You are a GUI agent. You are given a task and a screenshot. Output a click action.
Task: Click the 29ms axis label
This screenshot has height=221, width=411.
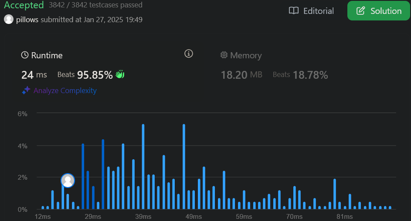(93, 217)
